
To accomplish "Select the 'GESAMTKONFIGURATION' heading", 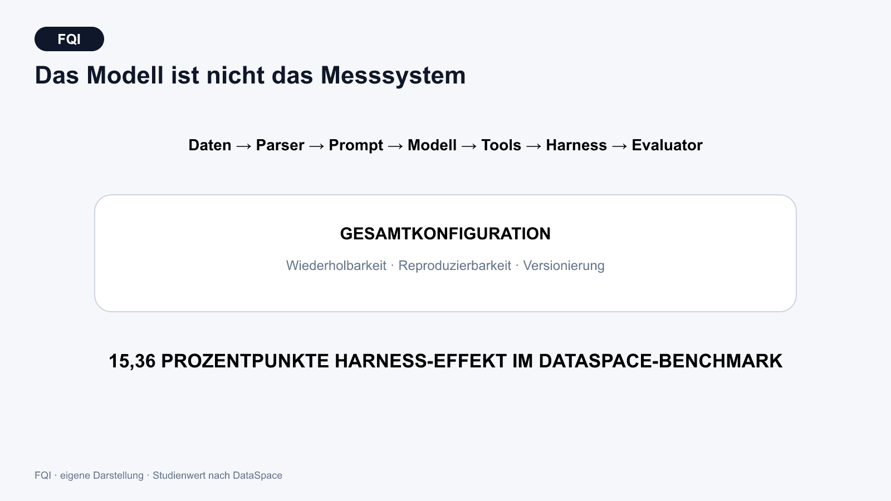I will (x=445, y=234).
